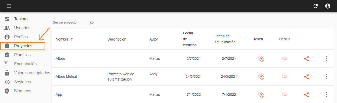This screenshot has height=103, width=337.
Task: Click the Buscar proyecto search field
Action: point(71,22)
